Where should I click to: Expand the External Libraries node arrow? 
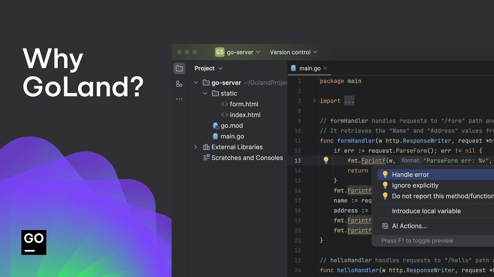[x=196, y=147]
